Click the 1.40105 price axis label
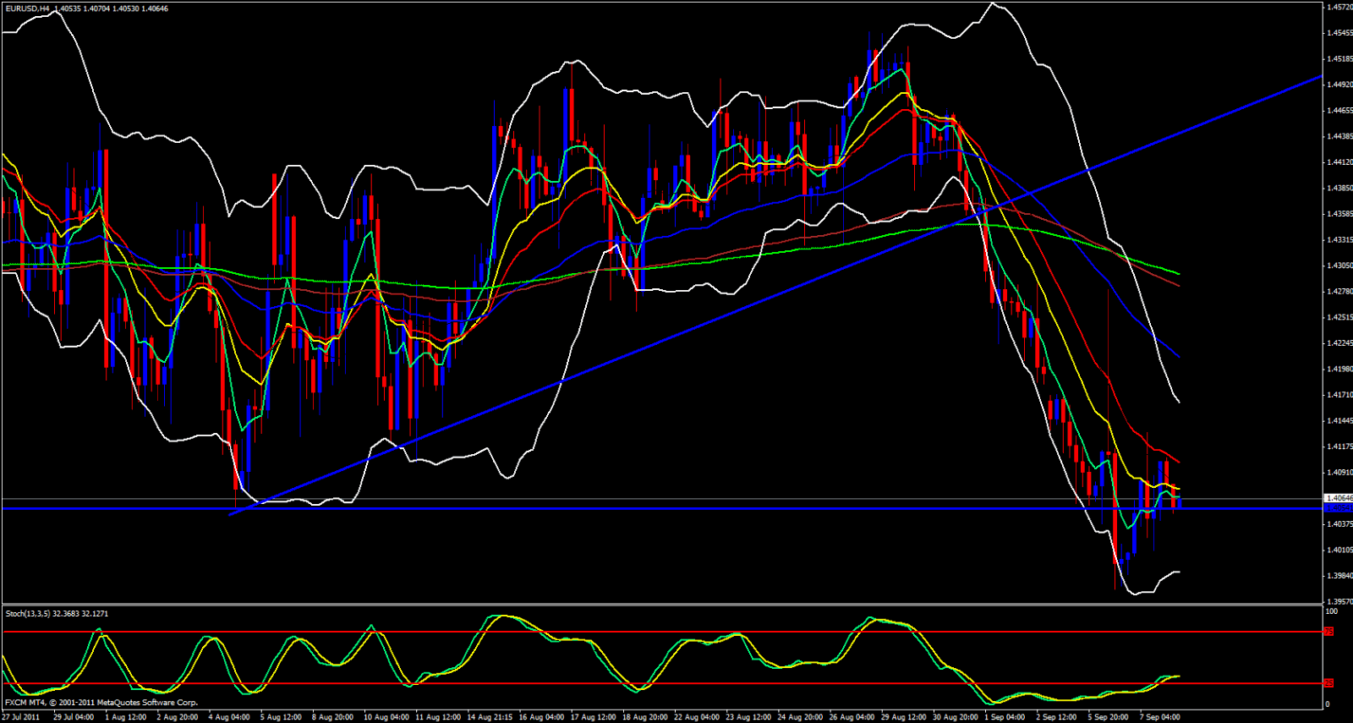Screen dimensions: 1353x723 (x=1340, y=550)
